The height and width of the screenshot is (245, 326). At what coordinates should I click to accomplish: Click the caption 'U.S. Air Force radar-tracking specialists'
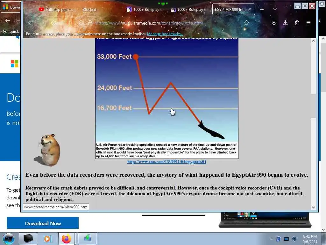coord(166,151)
